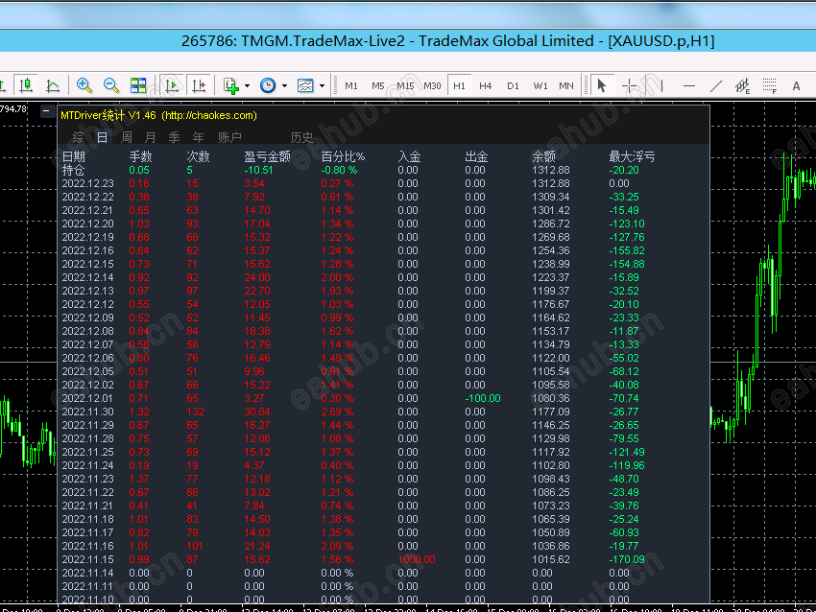Switch timeframe to W1

pos(540,85)
